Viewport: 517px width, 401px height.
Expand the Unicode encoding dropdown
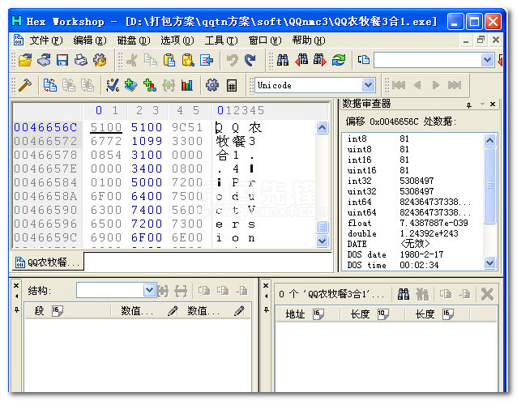[368, 85]
